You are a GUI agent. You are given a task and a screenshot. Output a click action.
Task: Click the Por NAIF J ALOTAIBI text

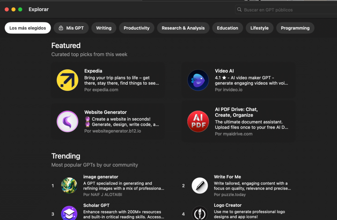103,194
